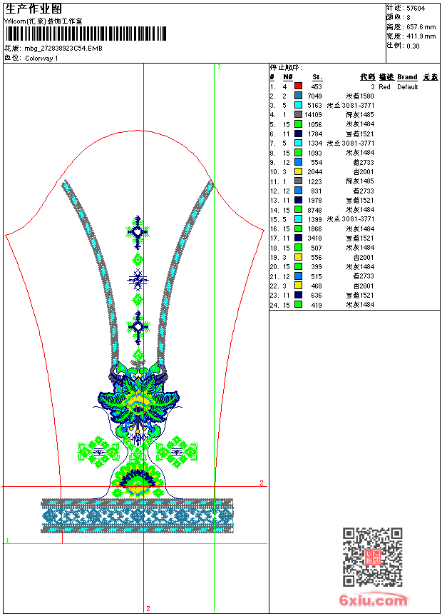Select the file name mbg_272838923C54.EMB
The image size is (442, 614).
pos(63,49)
